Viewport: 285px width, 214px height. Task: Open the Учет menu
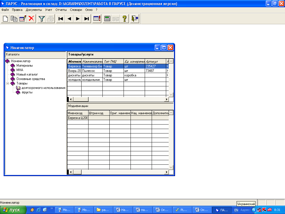coord(48,10)
